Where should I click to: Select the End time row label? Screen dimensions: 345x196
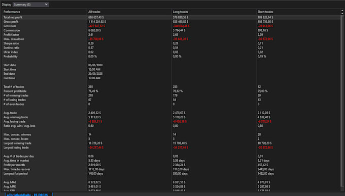click(x=9, y=78)
